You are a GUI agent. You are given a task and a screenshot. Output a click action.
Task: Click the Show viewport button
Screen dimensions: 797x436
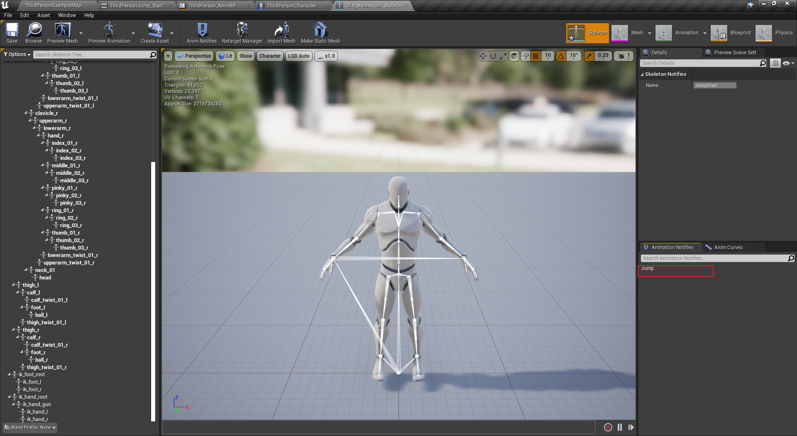(x=246, y=56)
